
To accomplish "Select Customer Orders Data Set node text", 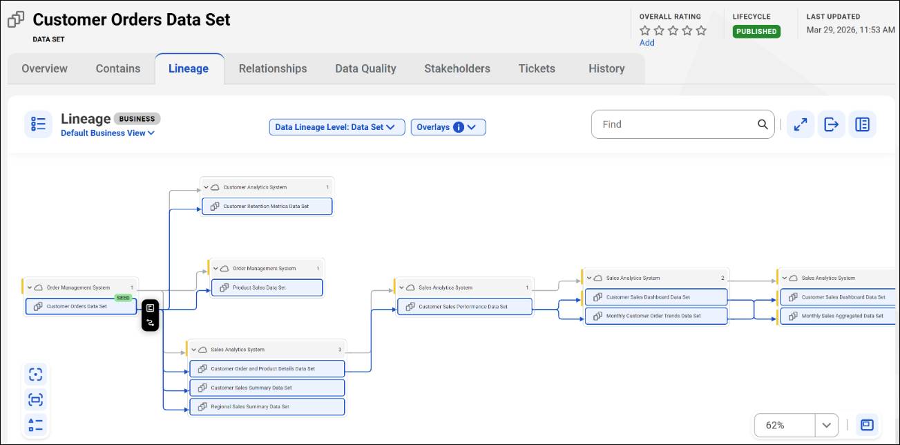I will (x=77, y=306).
